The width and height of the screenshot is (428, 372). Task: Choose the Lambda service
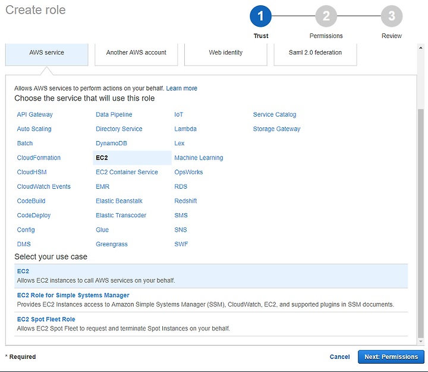point(185,129)
